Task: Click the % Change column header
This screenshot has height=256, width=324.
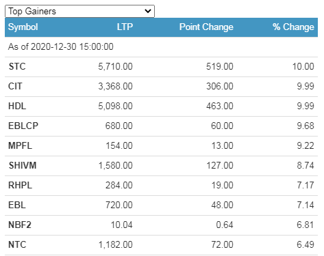Action: click(x=293, y=27)
